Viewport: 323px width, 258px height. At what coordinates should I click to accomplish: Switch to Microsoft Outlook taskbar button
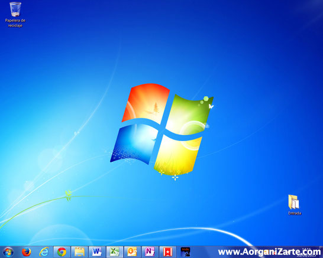(133, 252)
